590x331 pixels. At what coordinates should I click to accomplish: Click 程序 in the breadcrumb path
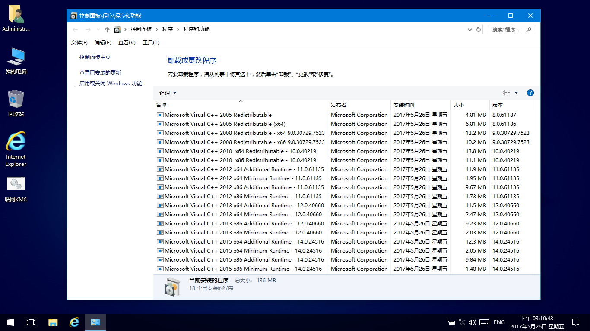(168, 29)
